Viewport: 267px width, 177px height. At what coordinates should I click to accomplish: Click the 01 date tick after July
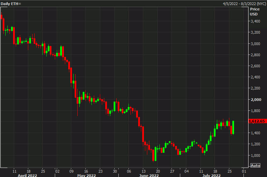coord(243,170)
